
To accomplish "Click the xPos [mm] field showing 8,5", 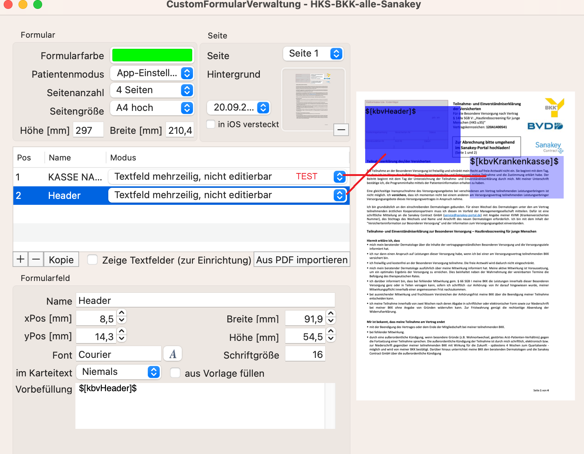I will [x=96, y=318].
